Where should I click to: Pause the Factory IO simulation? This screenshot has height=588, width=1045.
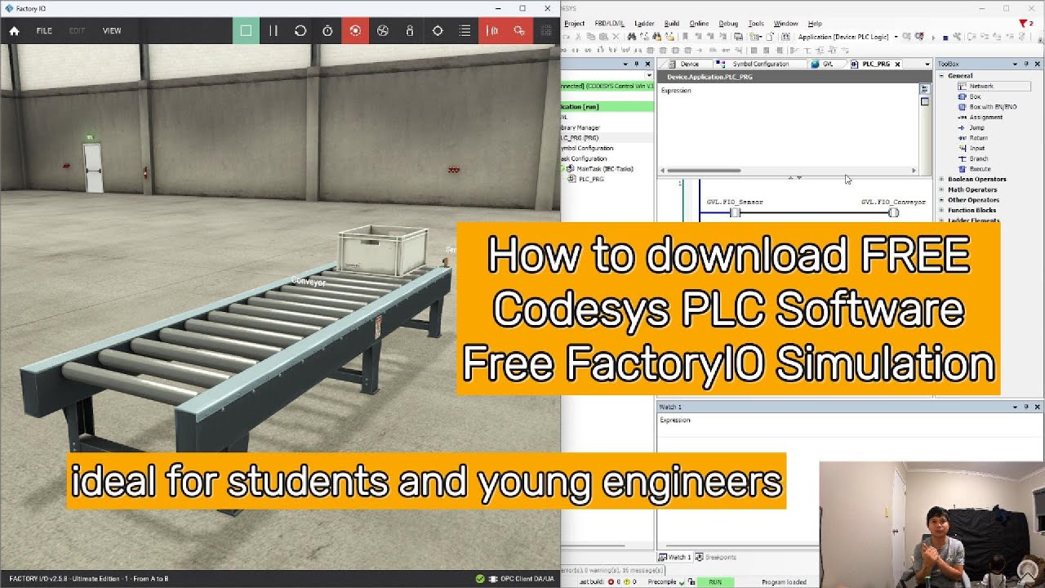[x=273, y=31]
